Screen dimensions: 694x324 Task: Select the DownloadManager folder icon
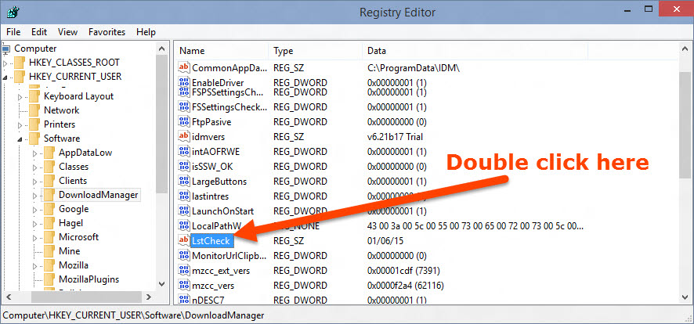tap(49, 195)
